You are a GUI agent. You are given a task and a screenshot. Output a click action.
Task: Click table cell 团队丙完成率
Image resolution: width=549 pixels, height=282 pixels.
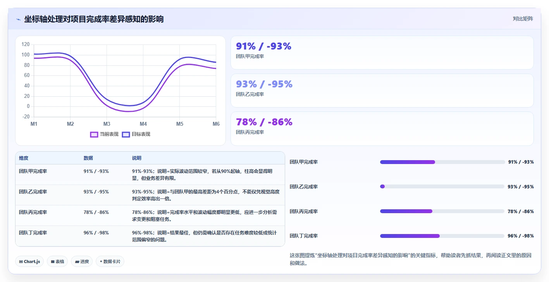(x=33, y=212)
